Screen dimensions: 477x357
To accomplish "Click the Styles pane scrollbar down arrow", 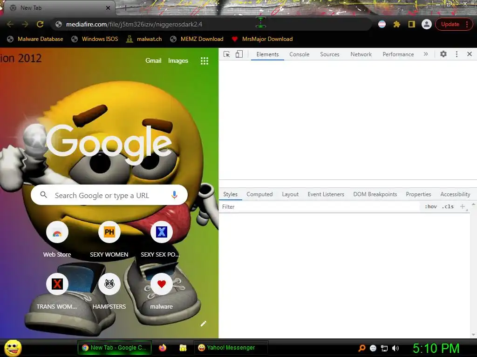I will click(473, 335).
